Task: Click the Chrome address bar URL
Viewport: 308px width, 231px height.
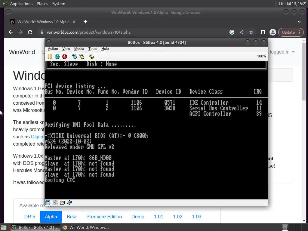Action: click(x=89, y=32)
